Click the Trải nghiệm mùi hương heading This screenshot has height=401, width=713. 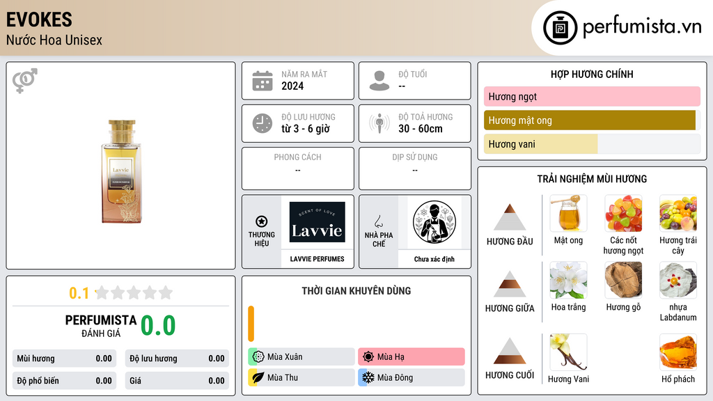pos(592,179)
